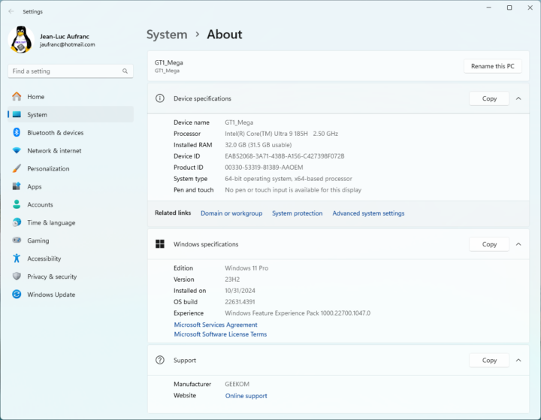Select Installed on date 10/31/2024
Screen dimensions: 541x420
[x=240, y=291]
